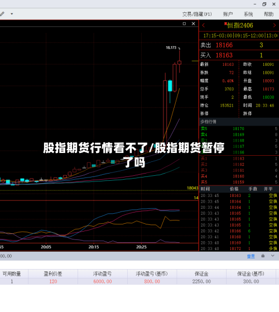This screenshot has width=279, height=312.
Task: Select the 20:33:44 trade at 18164
Action: (239, 208)
